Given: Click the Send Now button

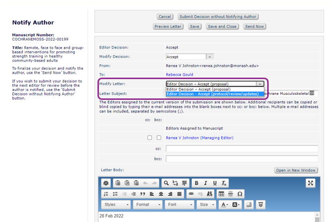Looking at the screenshot, I should [x=254, y=26].
